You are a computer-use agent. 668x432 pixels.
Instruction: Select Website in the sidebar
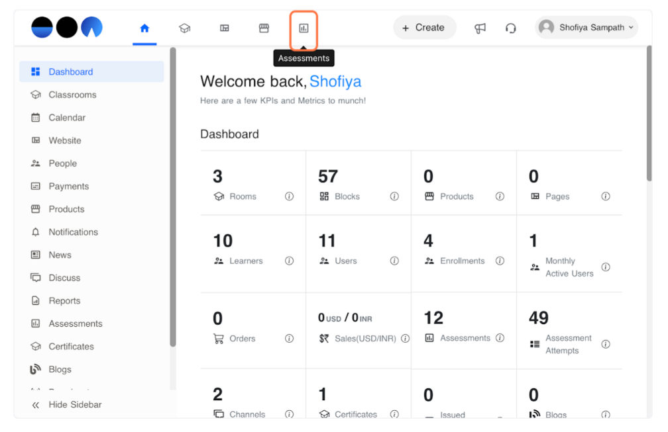pyautogui.click(x=91, y=141)
